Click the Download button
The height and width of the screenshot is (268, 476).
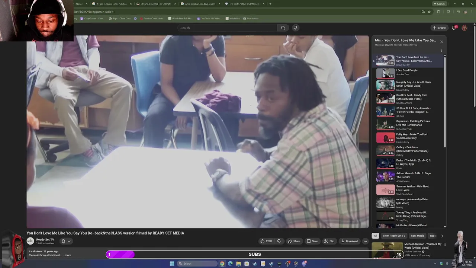349,241
